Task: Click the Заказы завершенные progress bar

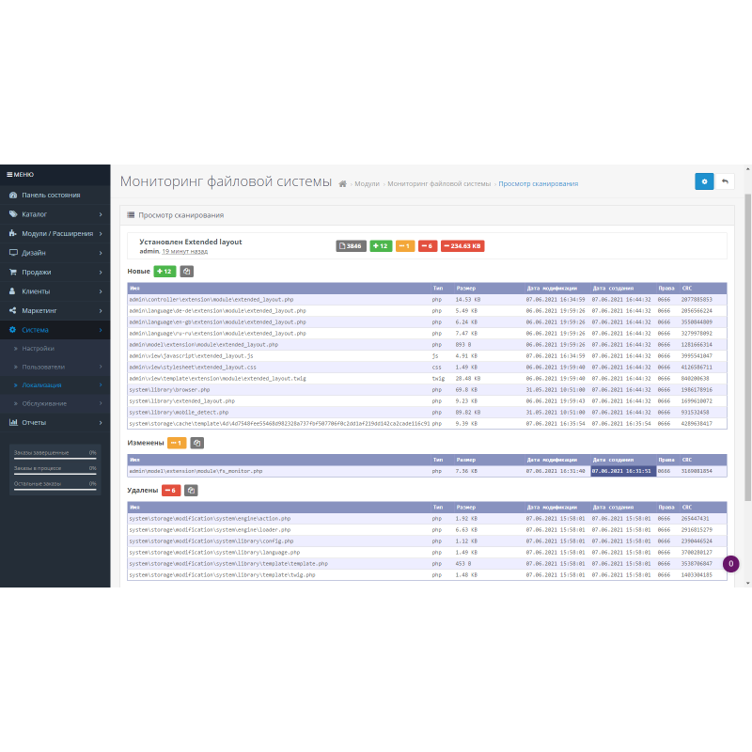Action: [x=55, y=458]
